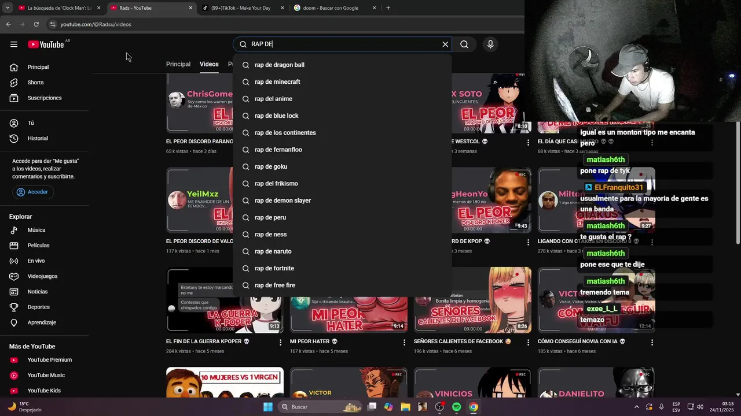Open options for "CÓMO CONSEGUÍ NOVIA CON IA" video
This screenshot has width=741, height=416.
pos(652,343)
